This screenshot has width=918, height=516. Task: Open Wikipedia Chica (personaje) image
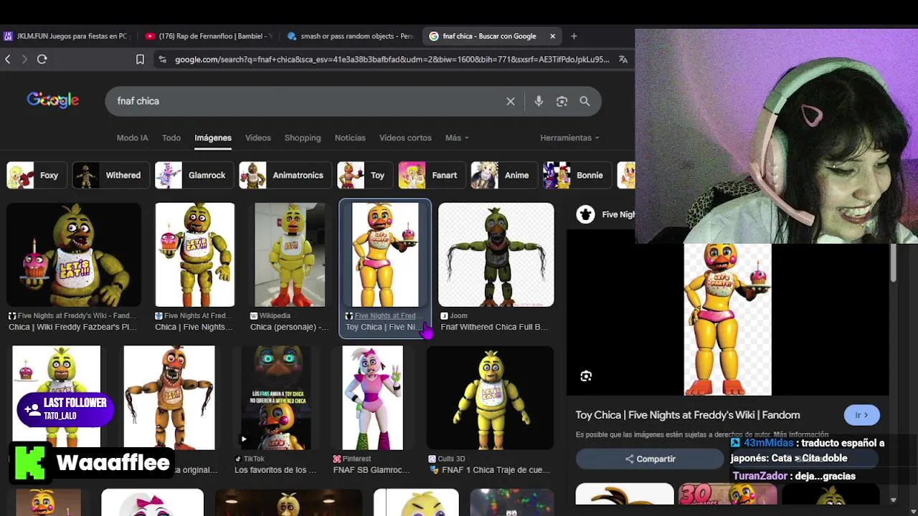coord(290,254)
